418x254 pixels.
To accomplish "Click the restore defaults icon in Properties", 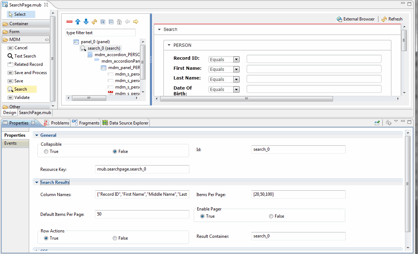I will coord(388,122).
